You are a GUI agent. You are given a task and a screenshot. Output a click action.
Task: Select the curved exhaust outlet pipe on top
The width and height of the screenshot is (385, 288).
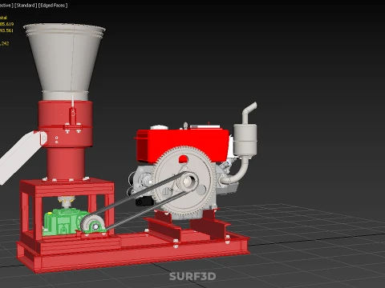[x=249, y=113]
